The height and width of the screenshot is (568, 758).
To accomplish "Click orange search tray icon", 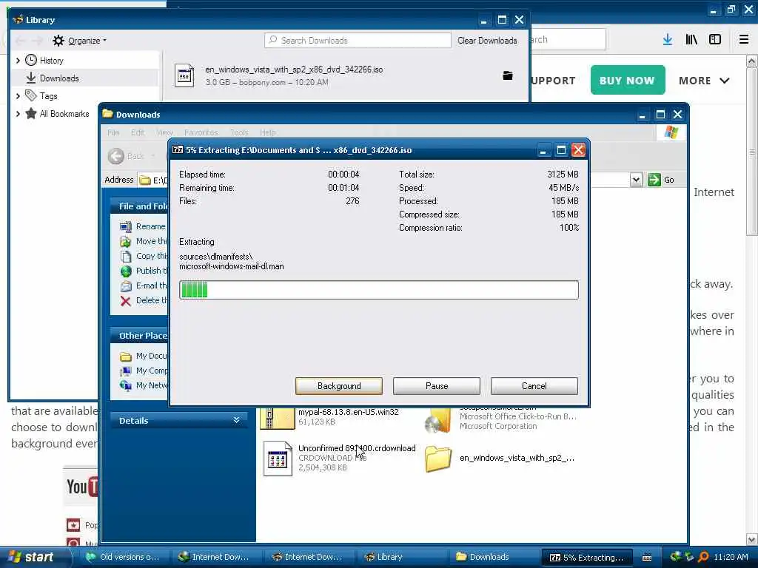I will (x=703, y=557).
